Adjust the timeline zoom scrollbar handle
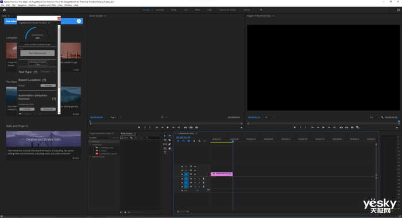The width and height of the screenshot is (402, 218). [183, 212]
